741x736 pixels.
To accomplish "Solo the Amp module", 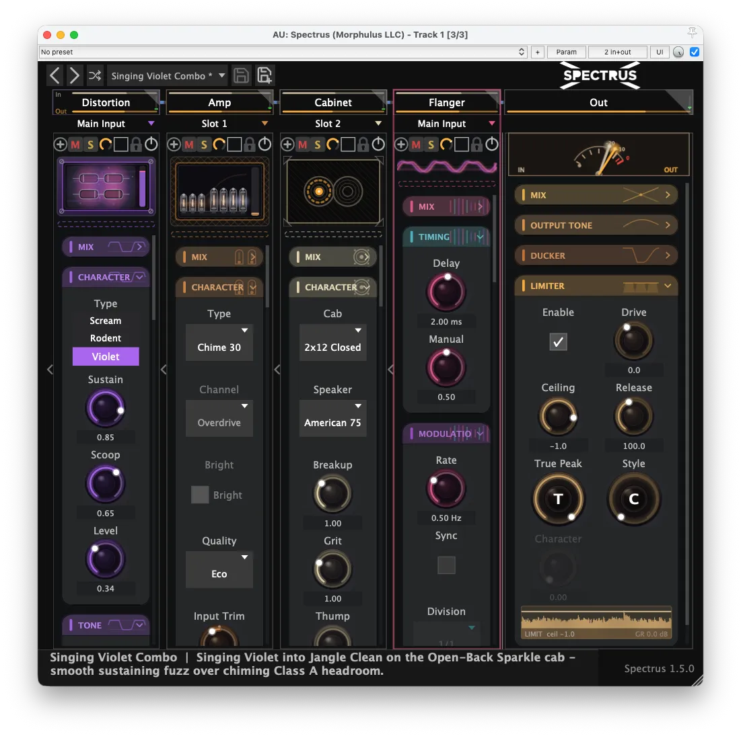I will [204, 145].
